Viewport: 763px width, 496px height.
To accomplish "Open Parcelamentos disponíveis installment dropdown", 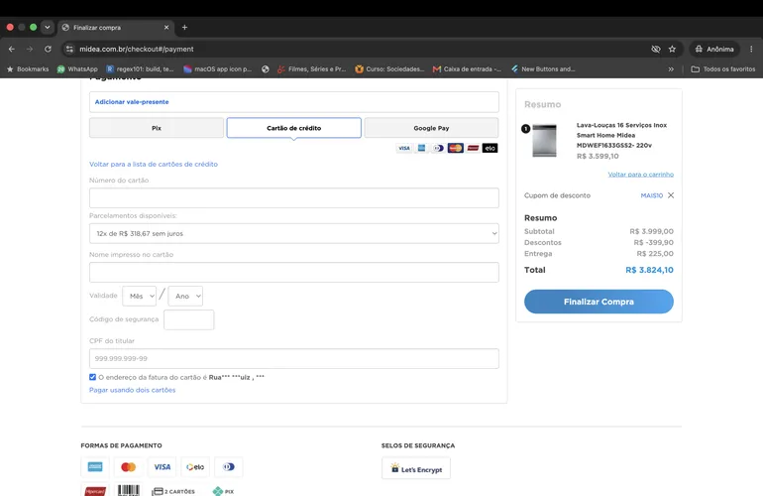I will (x=294, y=233).
